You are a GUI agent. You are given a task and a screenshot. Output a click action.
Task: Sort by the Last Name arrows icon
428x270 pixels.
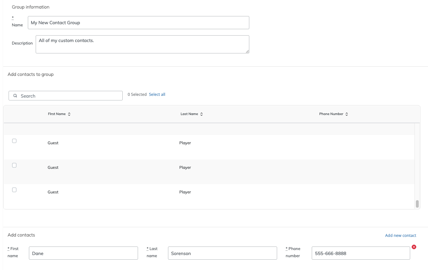pyautogui.click(x=202, y=114)
